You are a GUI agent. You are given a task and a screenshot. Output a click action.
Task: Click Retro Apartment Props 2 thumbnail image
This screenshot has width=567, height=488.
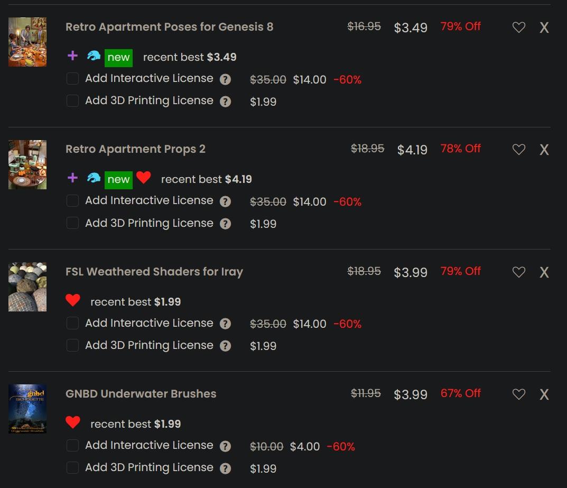[27, 164]
